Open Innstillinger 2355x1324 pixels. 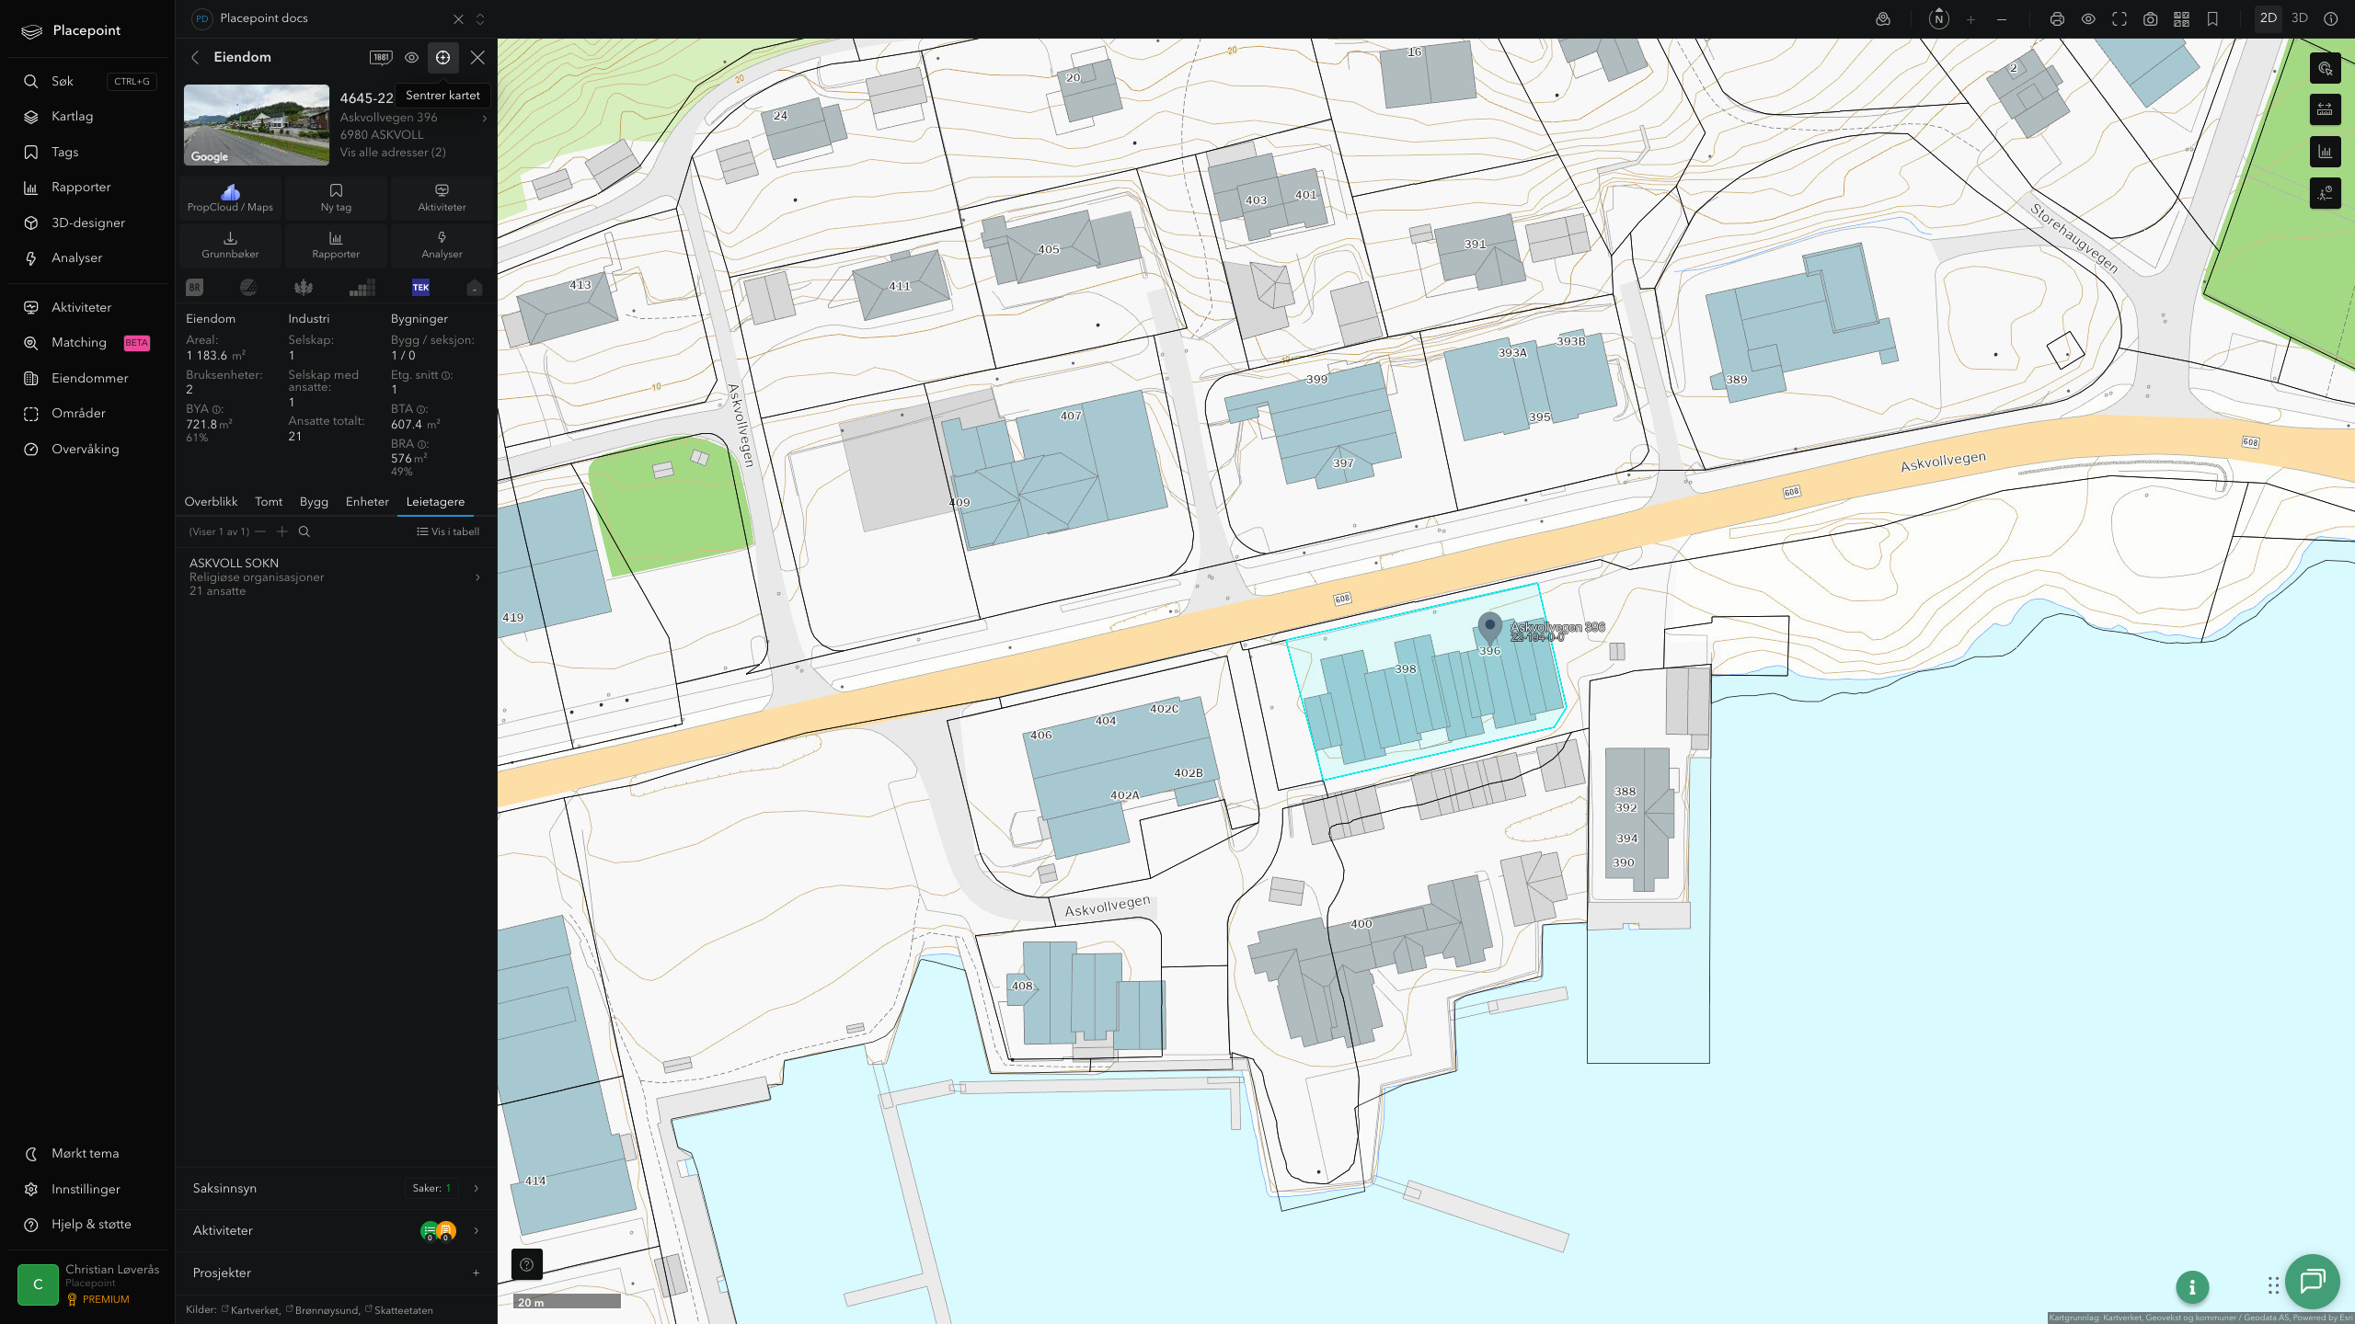[87, 1189]
